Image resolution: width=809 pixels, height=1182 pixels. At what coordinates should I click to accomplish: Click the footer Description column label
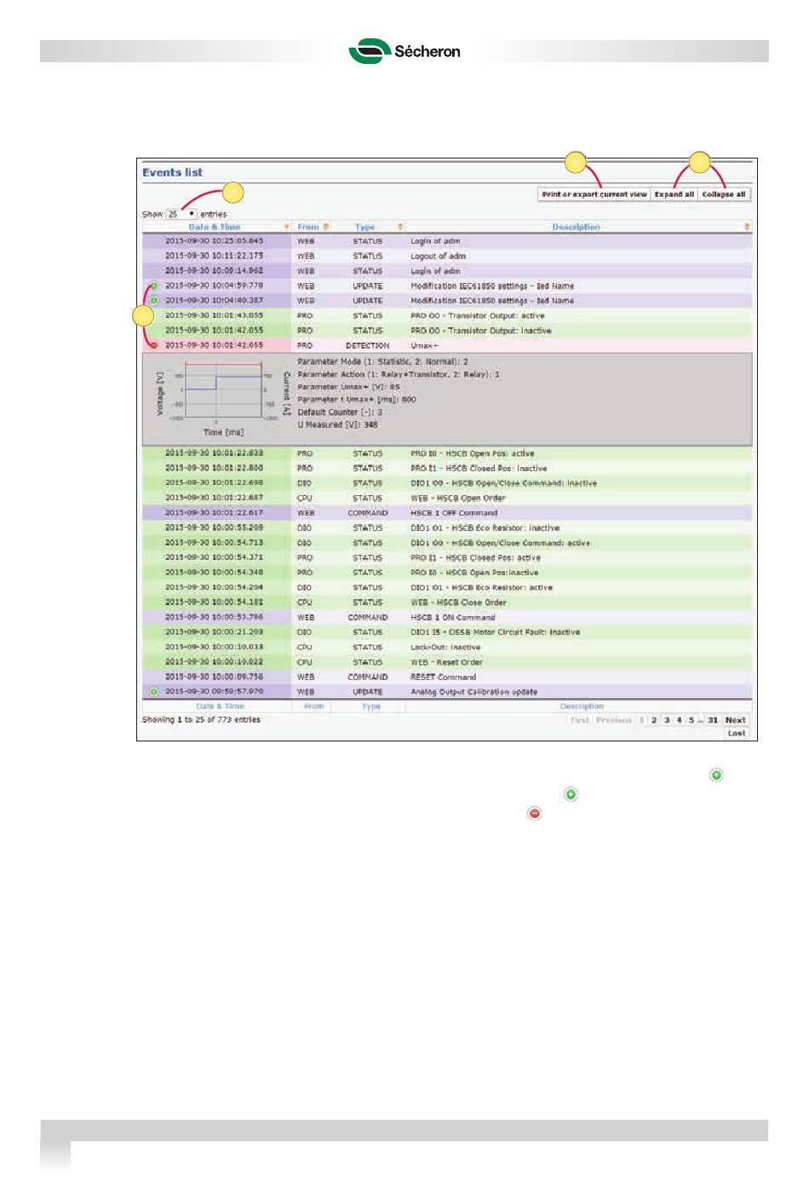[x=582, y=706]
